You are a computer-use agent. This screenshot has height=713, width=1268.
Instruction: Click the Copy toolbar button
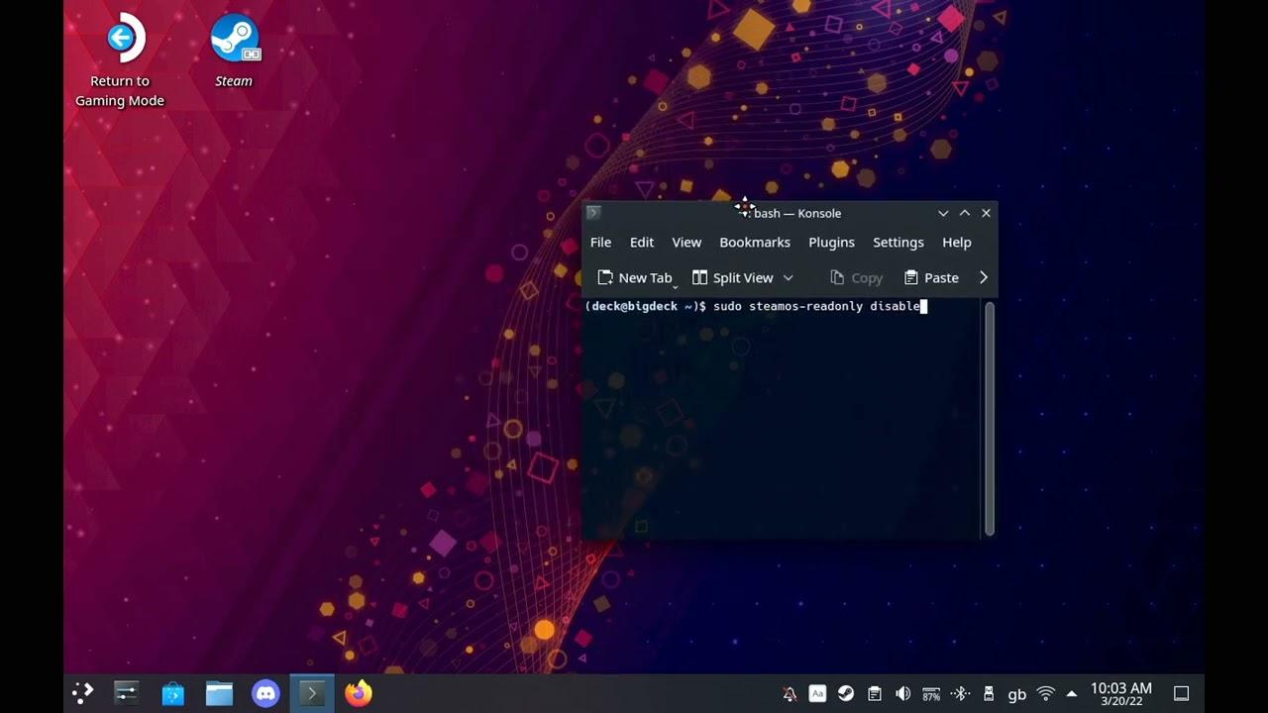click(856, 278)
